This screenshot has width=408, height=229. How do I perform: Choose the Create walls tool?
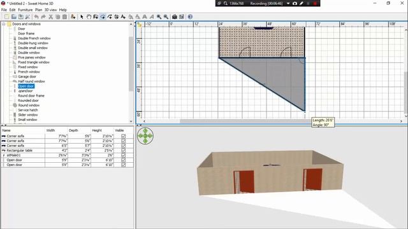[x=96, y=17]
